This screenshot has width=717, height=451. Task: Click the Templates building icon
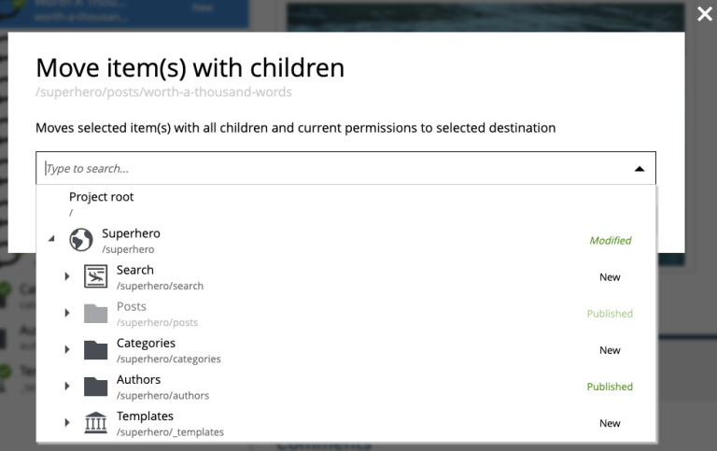tap(95, 423)
